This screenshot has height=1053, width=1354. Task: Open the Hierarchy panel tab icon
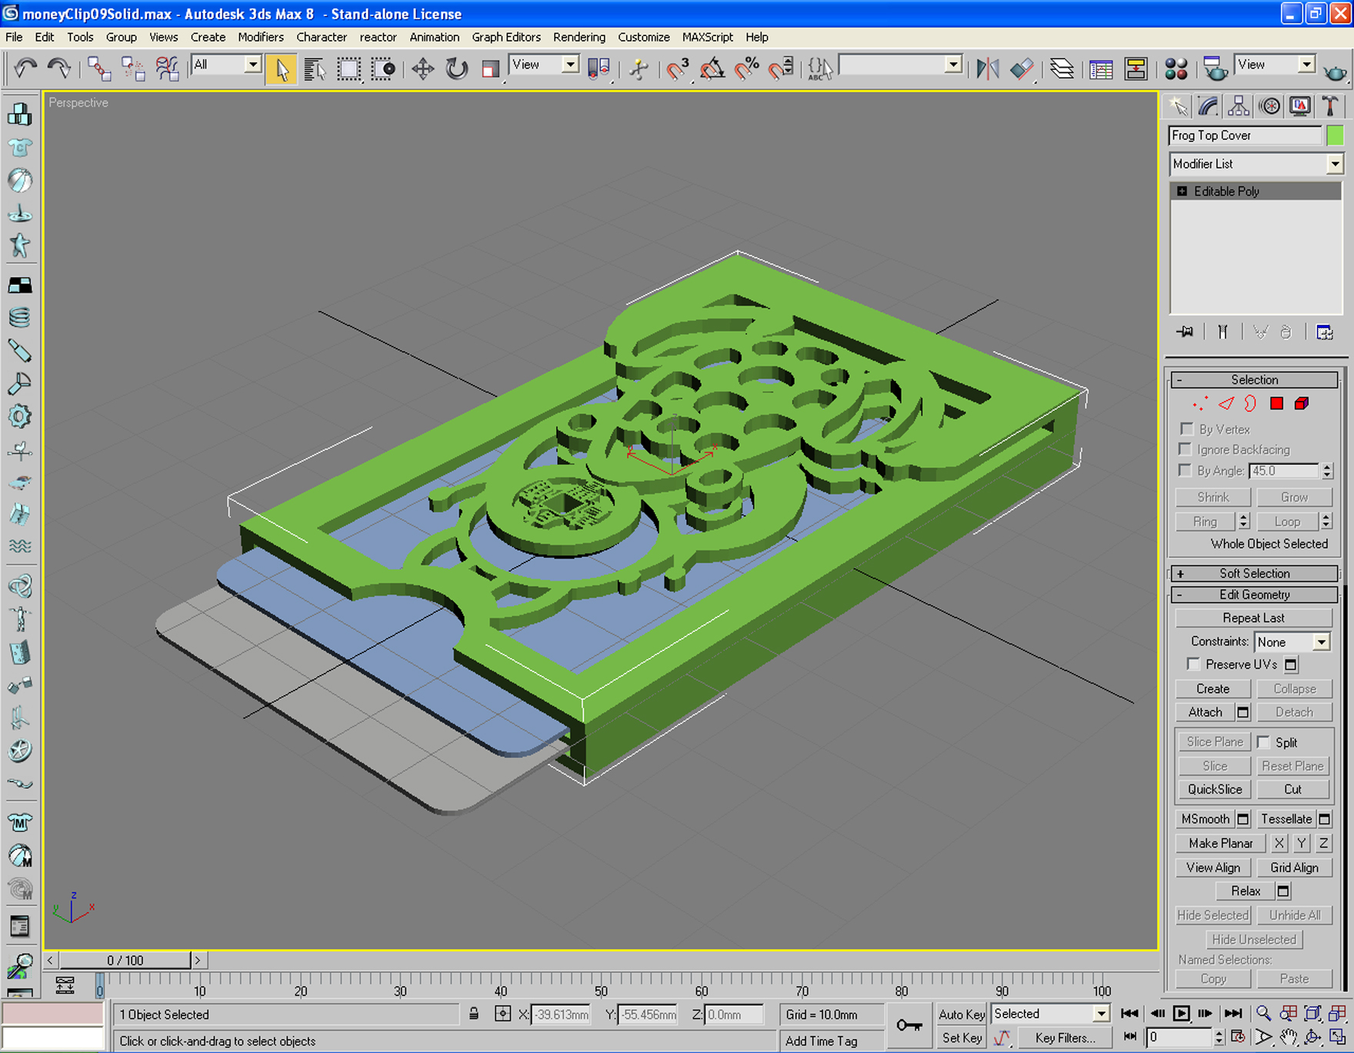[x=1239, y=106]
